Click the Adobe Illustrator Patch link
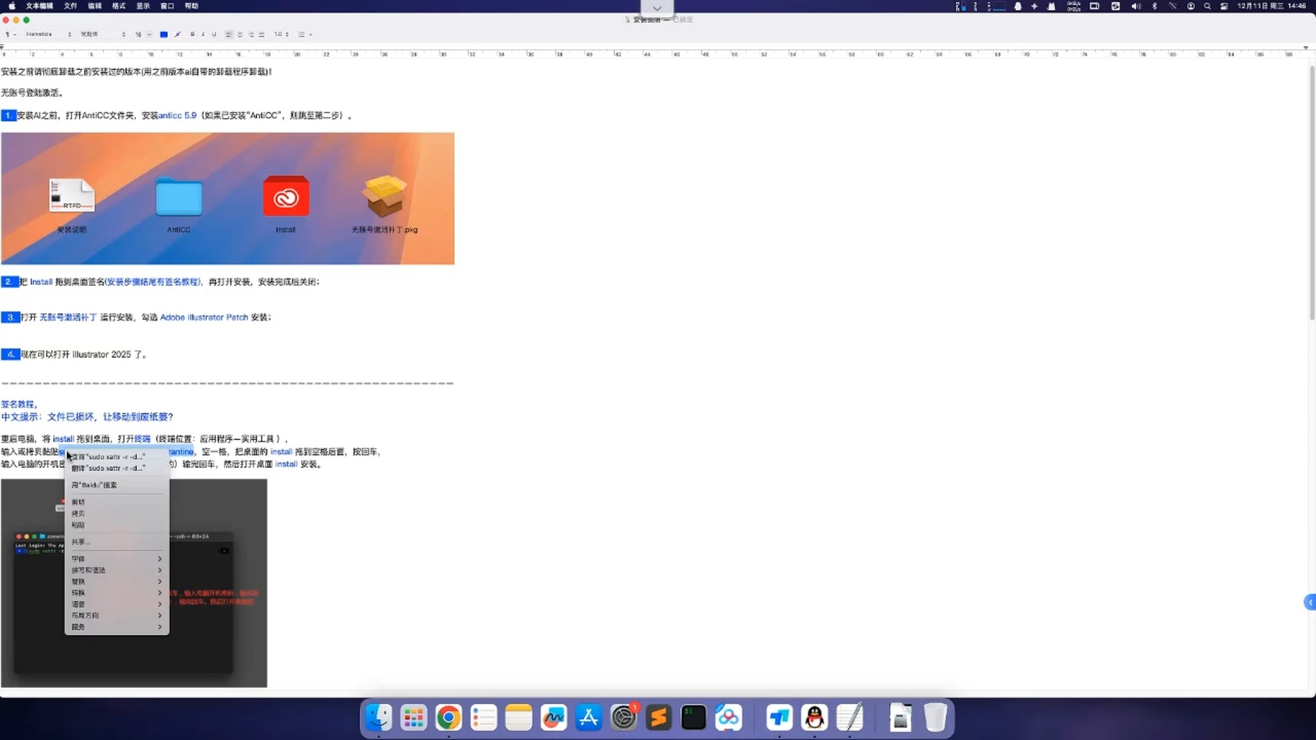Screen dimensions: 1316x740 204,317
